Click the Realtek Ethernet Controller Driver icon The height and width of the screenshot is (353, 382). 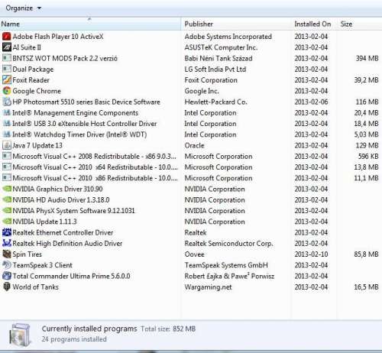tap(7, 232)
